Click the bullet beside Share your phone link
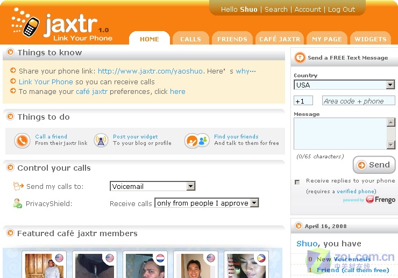Screen dimensions: 398x278 [13, 70]
